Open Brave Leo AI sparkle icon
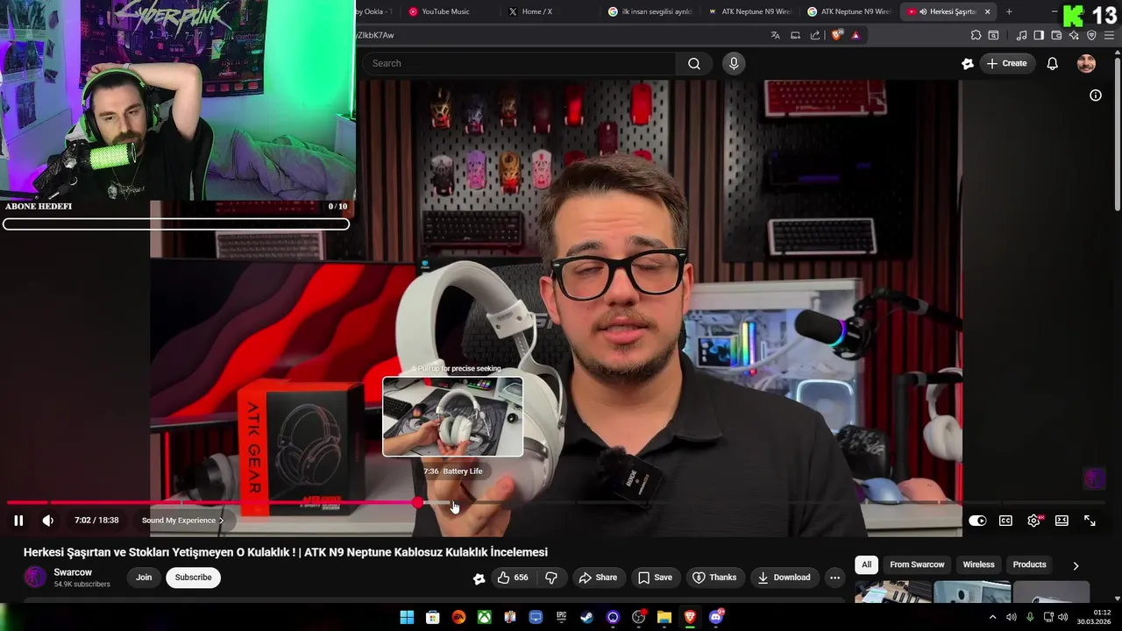Image resolution: width=1122 pixels, height=631 pixels. (1074, 35)
